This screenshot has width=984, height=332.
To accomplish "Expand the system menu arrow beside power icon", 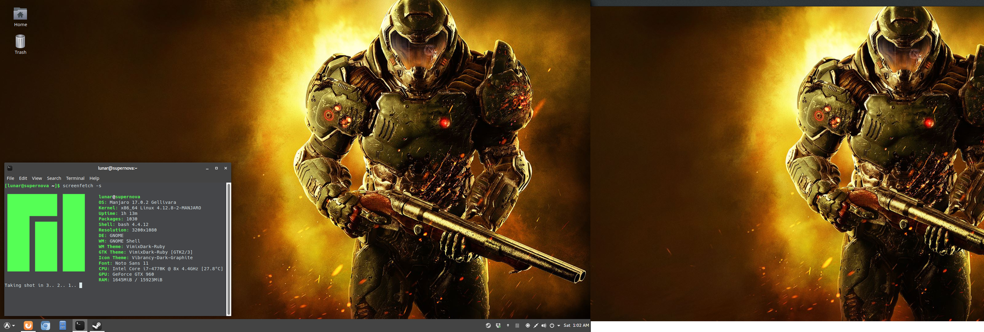I will pos(559,326).
